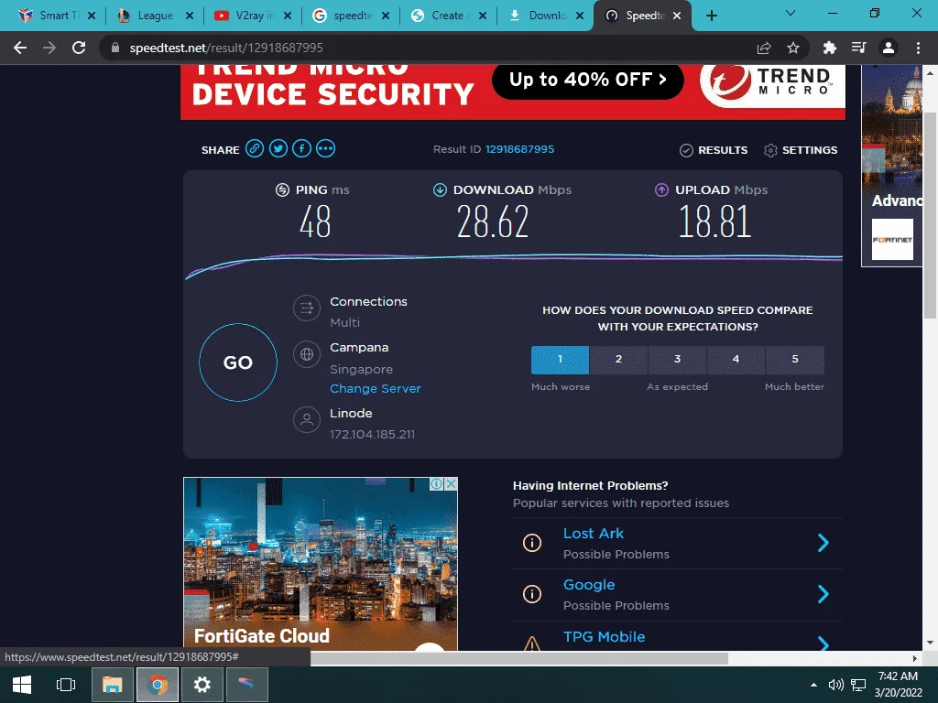938x703 pixels.
Task: Click the Linode provider user icon
Action: [307, 419]
